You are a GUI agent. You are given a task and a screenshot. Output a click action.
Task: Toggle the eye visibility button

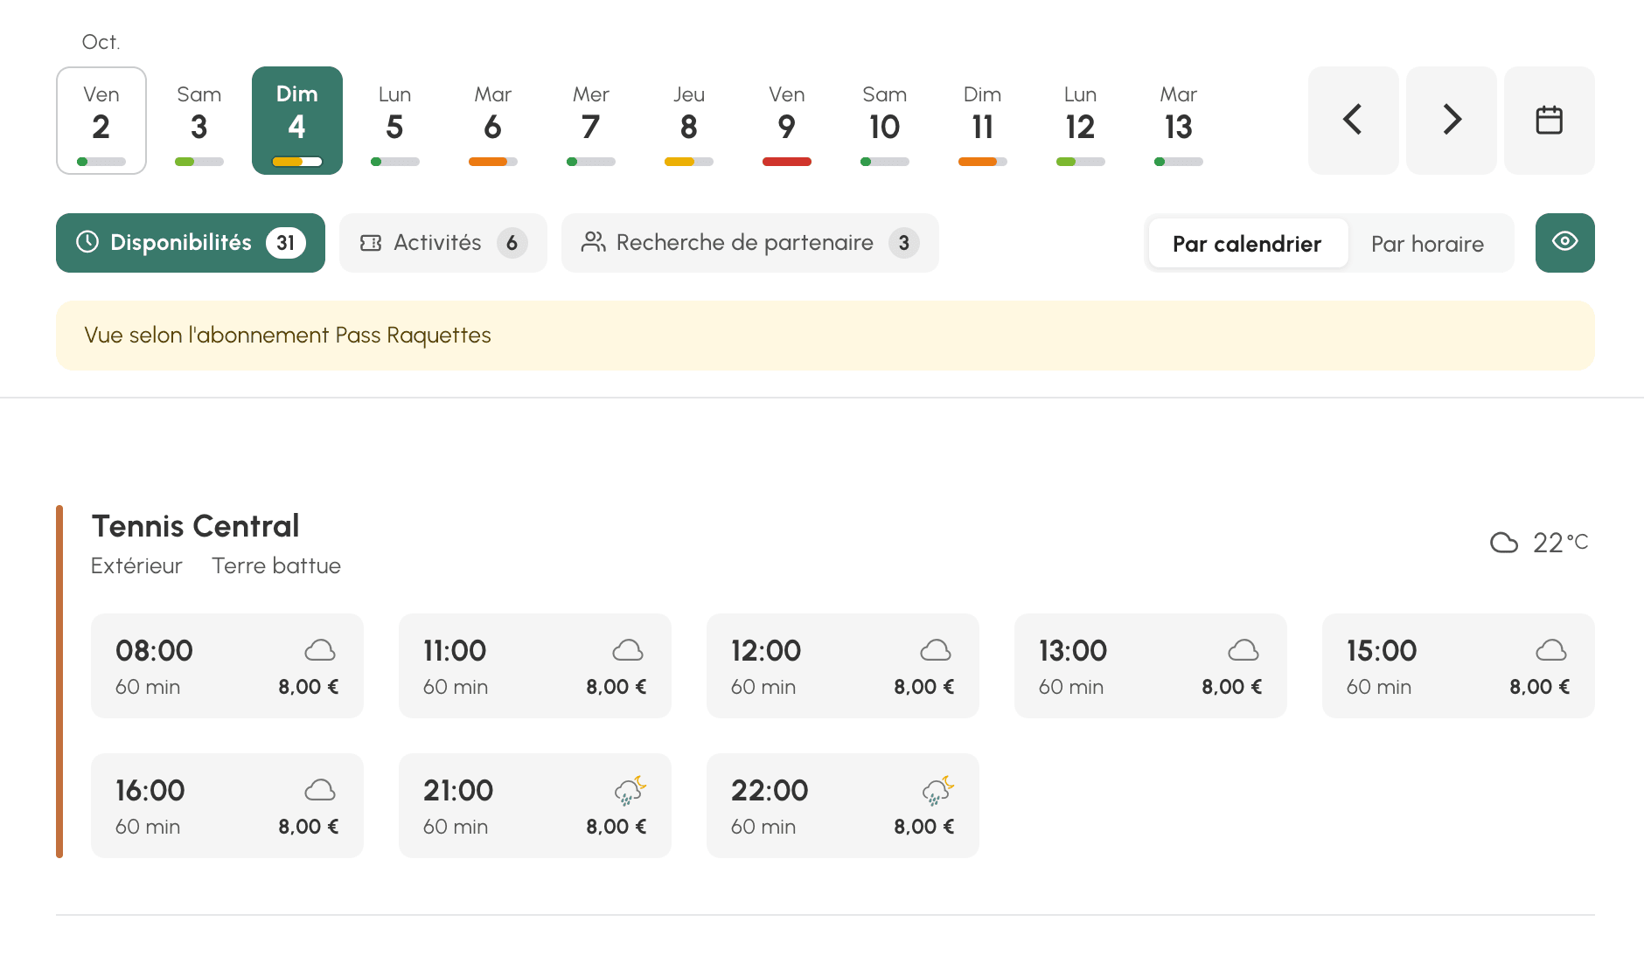tap(1565, 243)
